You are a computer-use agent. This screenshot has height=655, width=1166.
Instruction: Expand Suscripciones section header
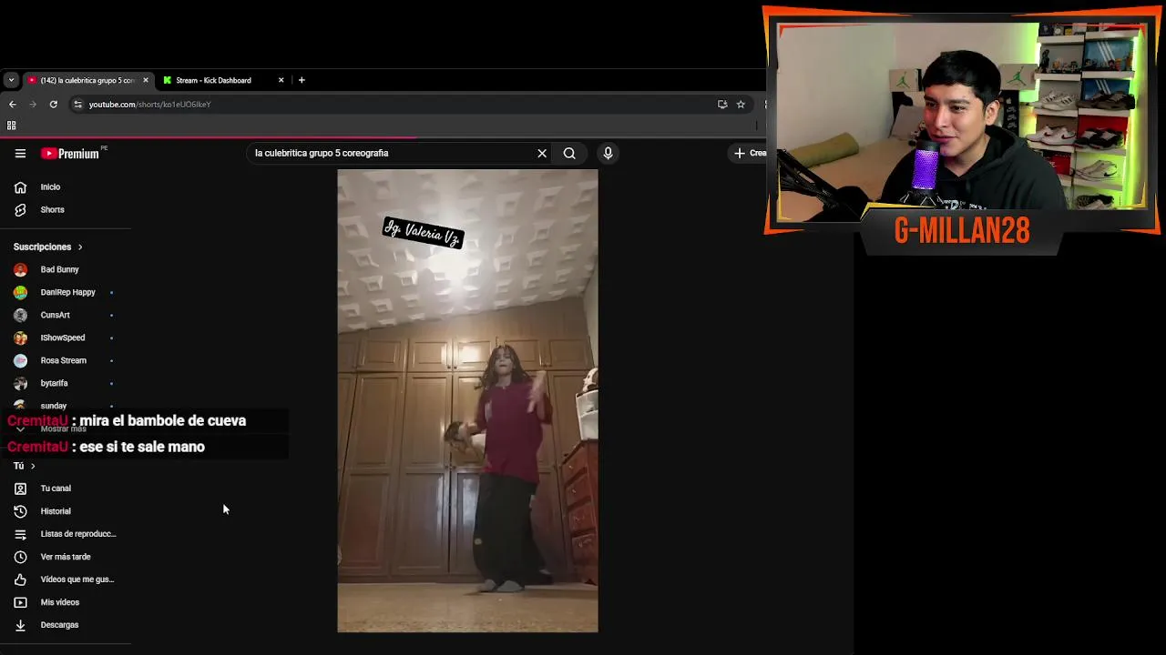[48, 247]
